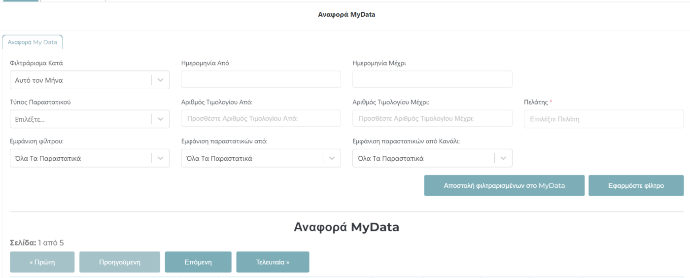Focus the Αριθμός Τιμολογίου Από field

point(261,118)
